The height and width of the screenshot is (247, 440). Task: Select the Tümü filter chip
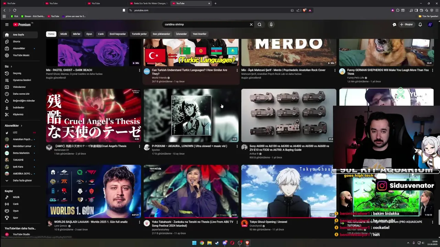[51, 34]
